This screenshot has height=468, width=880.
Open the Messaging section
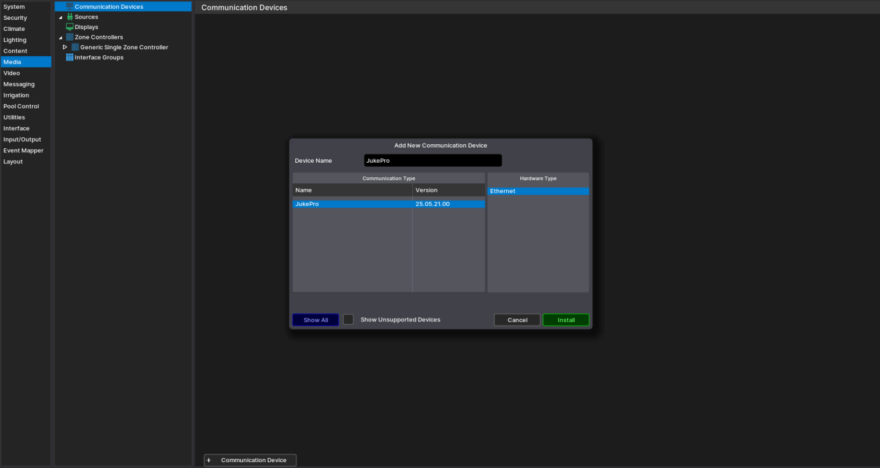coord(26,84)
